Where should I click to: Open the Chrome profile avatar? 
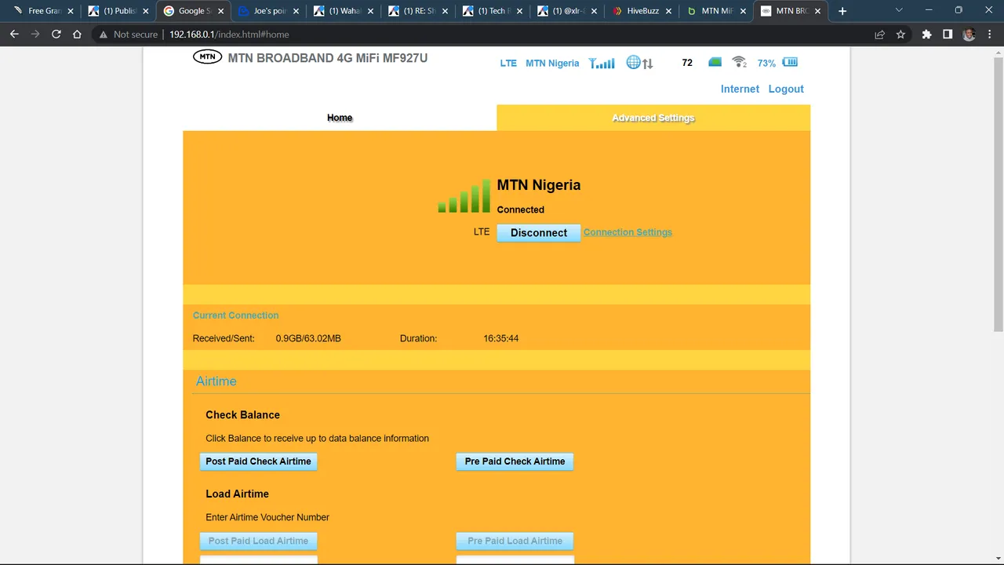(x=969, y=35)
